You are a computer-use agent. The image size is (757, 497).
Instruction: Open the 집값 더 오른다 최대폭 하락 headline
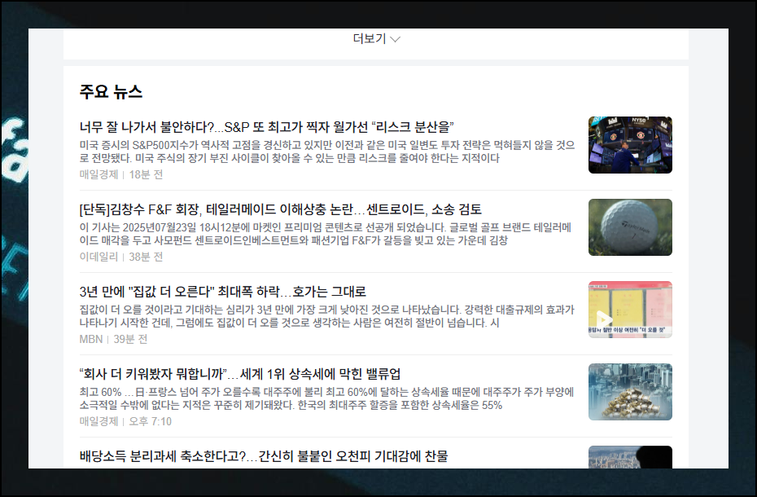click(x=222, y=291)
